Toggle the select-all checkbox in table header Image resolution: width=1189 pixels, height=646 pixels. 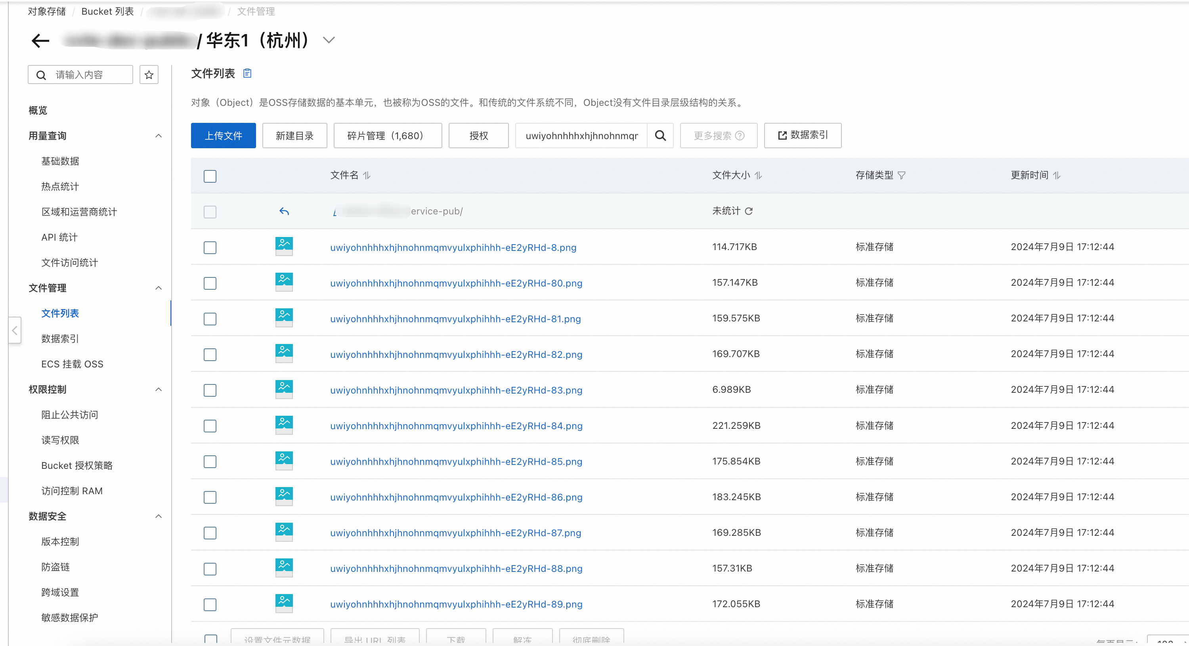[210, 176]
